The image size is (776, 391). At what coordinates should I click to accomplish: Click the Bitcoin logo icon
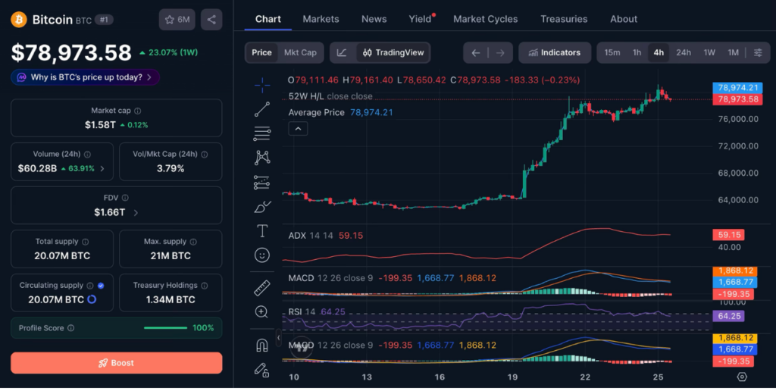tap(19, 20)
